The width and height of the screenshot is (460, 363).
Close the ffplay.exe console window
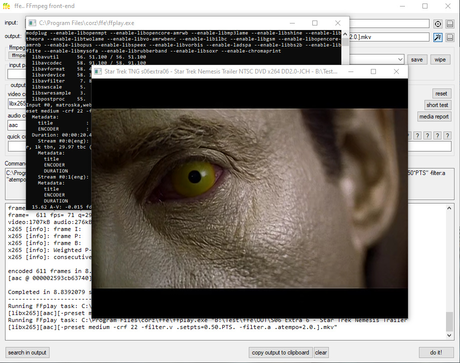click(x=338, y=23)
